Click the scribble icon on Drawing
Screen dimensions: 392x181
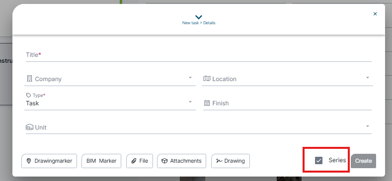(x=219, y=161)
